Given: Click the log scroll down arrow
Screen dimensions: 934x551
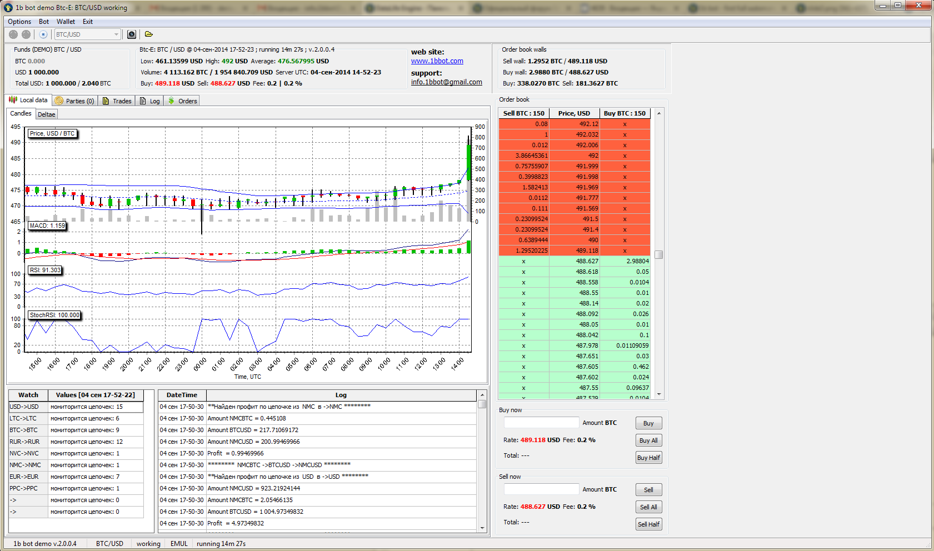Looking at the screenshot, I should pyautogui.click(x=482, y=528).
